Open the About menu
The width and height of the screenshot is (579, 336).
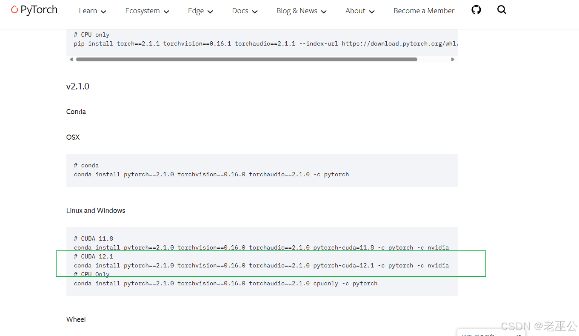pyautogui.click(x=360, y=11)
